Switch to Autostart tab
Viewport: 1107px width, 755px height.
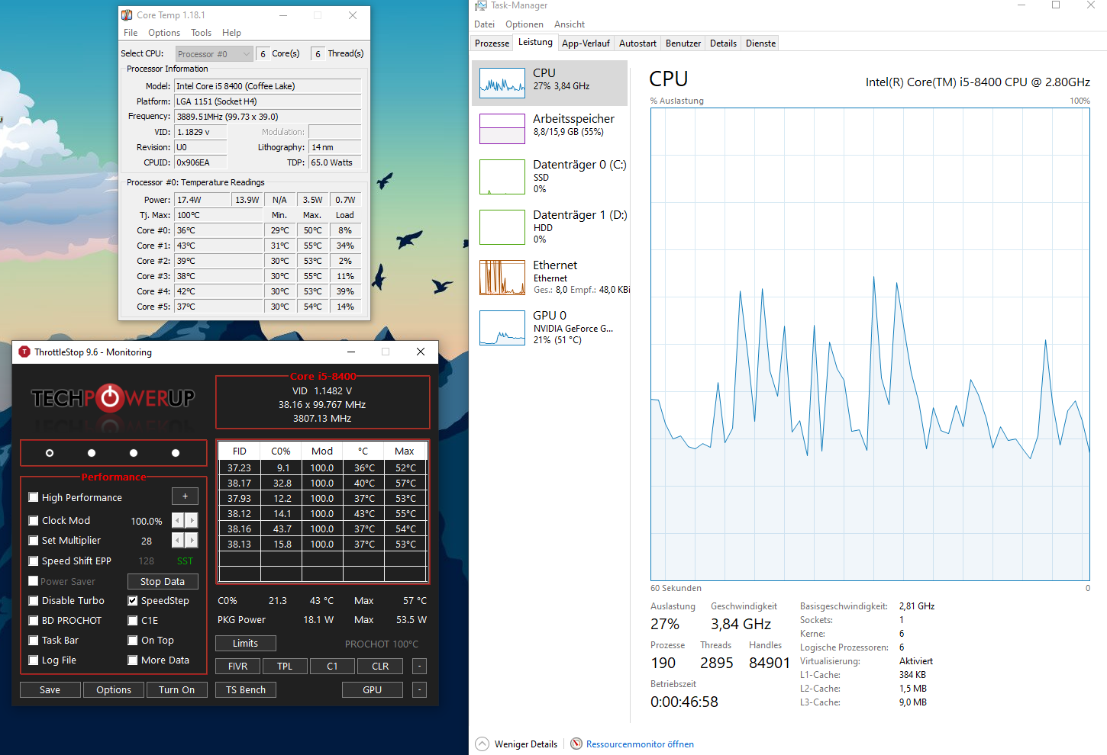(x=637, y=43)
